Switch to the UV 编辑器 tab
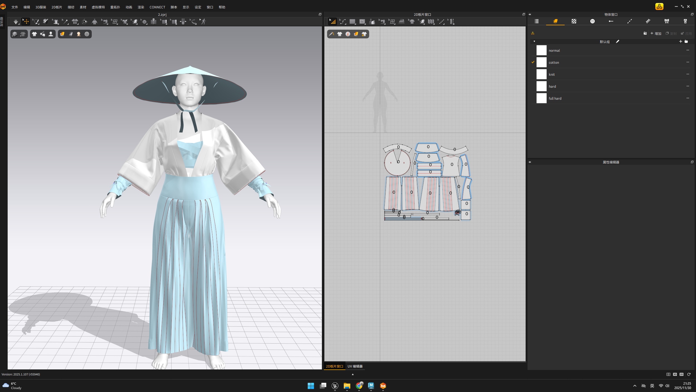 (x=355, y=366)
